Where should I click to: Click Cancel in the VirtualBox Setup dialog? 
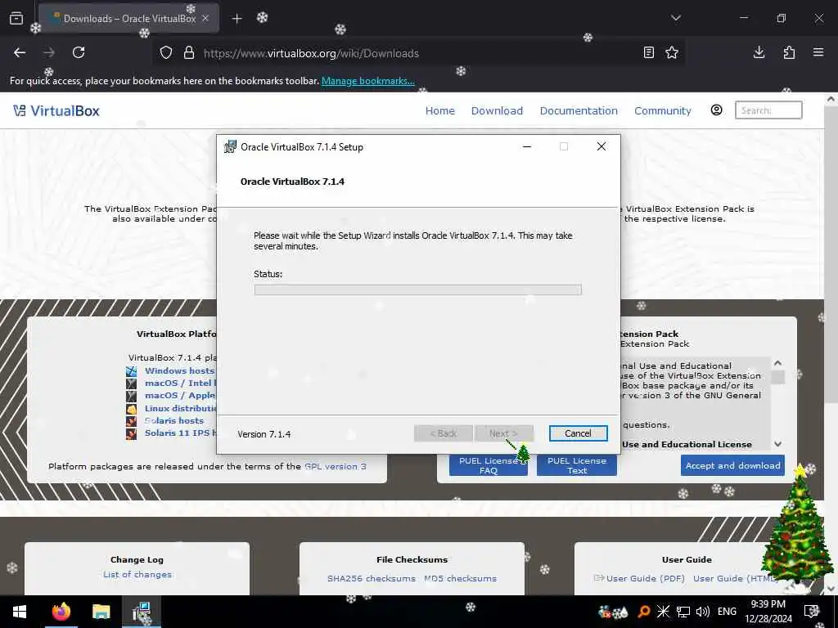point(578,433)
